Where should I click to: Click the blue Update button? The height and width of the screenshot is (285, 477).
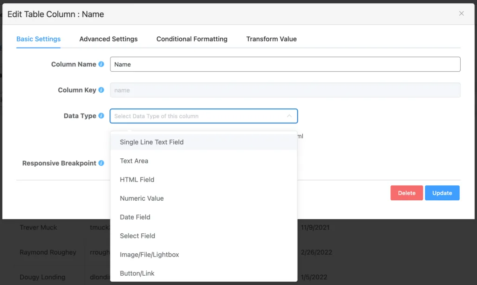[442, 193]
